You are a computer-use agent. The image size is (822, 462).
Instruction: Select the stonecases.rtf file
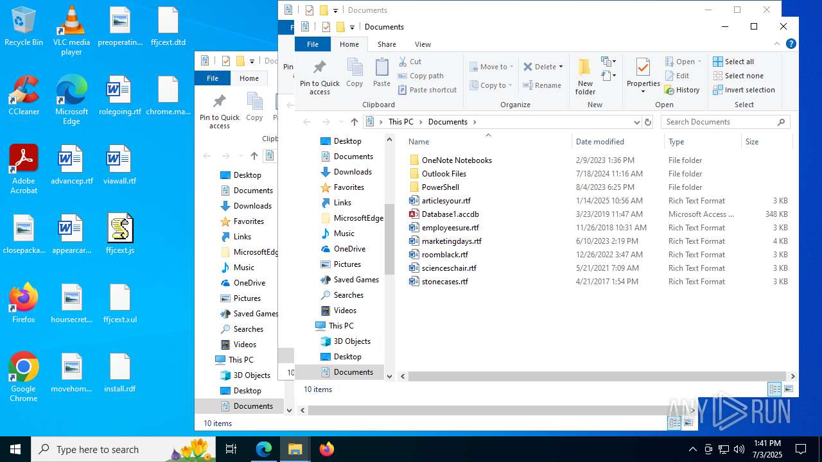point(444,282)
